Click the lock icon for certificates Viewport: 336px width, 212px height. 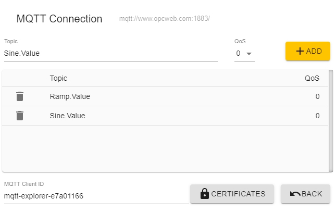pos(205,194)
